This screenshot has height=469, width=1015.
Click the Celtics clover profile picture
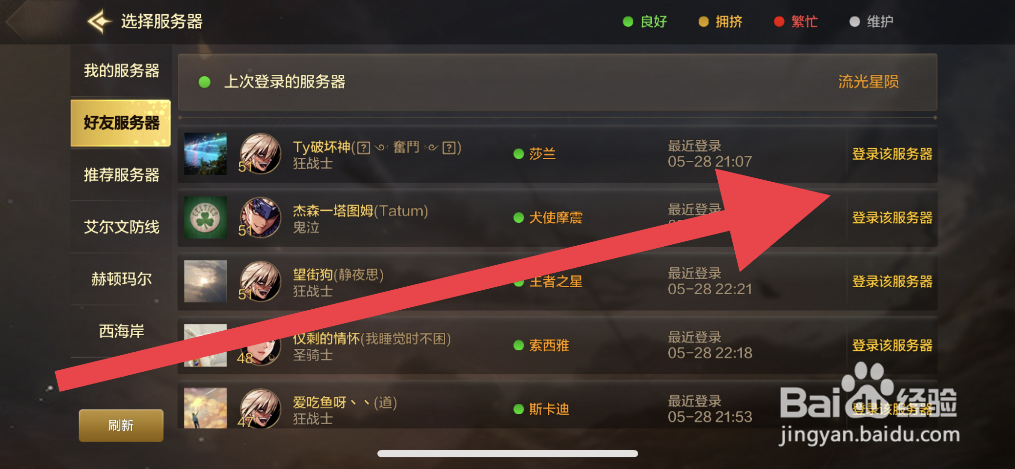(x=205, y=217)
